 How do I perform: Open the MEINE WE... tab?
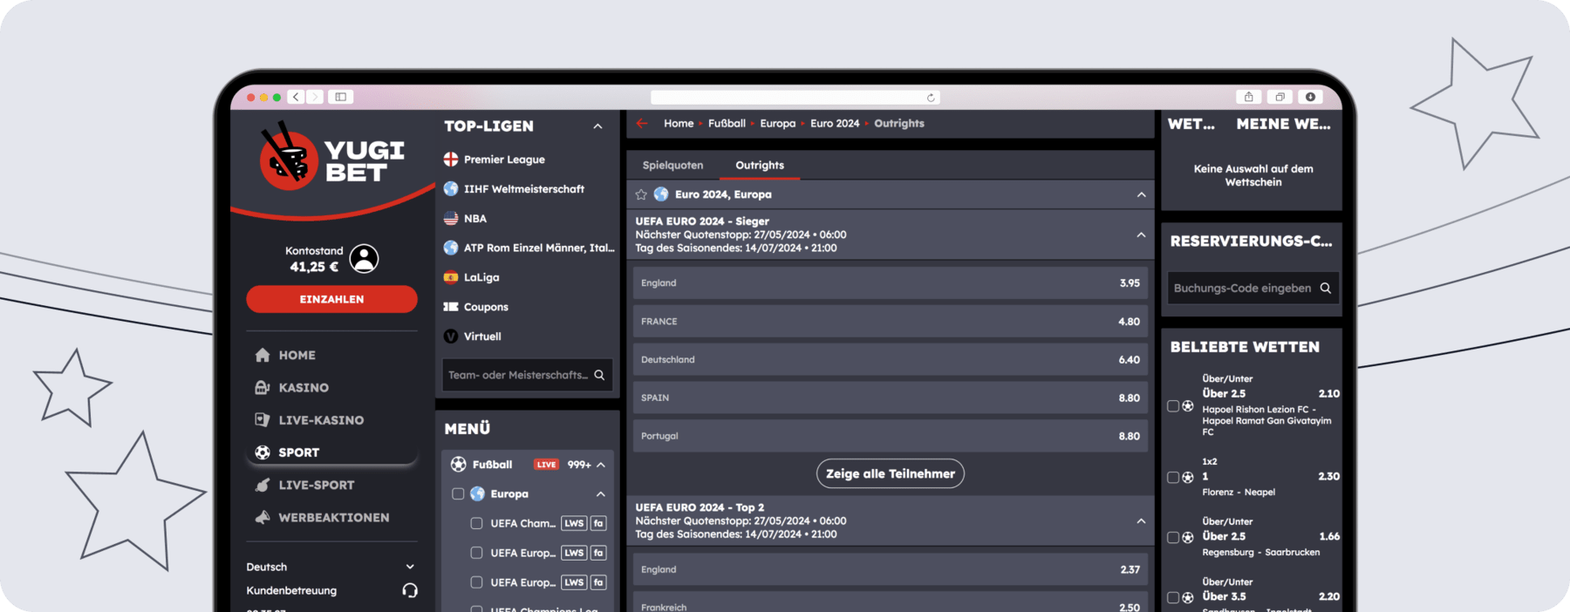click(x=1283, y=124)
